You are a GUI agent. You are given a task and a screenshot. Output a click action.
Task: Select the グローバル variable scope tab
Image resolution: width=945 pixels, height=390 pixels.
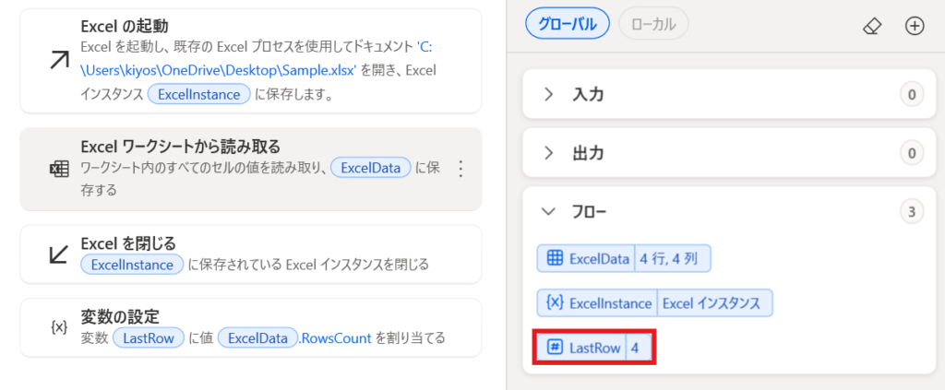click(568, 24)
